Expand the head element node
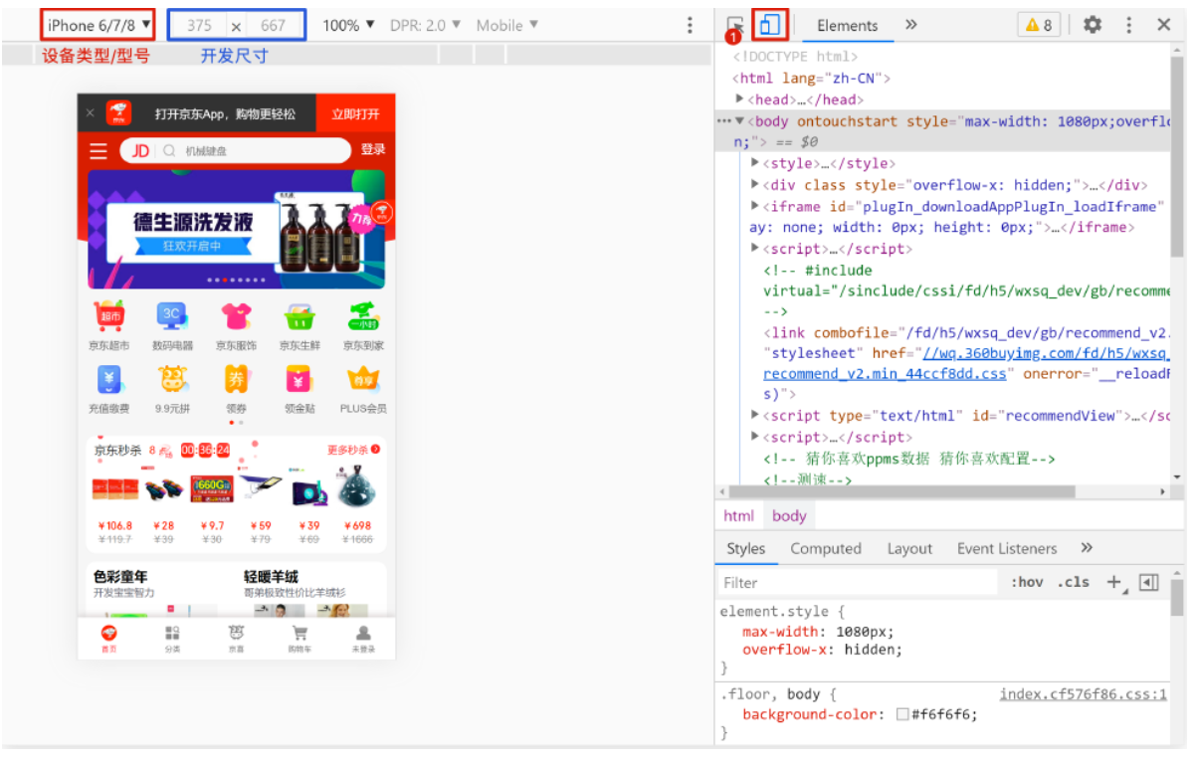 tap(740, 98)
